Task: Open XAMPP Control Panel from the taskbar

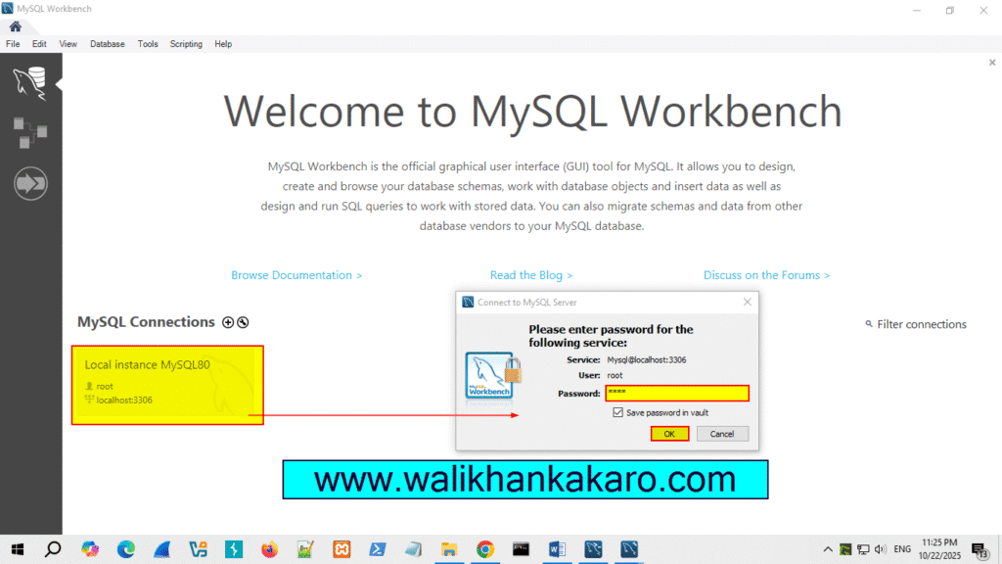Action: pos(342,549)
